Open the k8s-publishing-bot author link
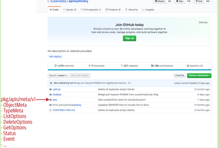 point(63,83)
